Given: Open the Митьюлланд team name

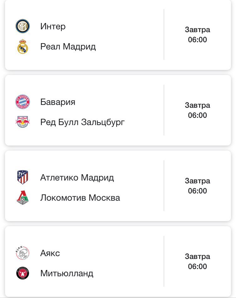Looking at the screenshot, I should (x=67, y=273).
